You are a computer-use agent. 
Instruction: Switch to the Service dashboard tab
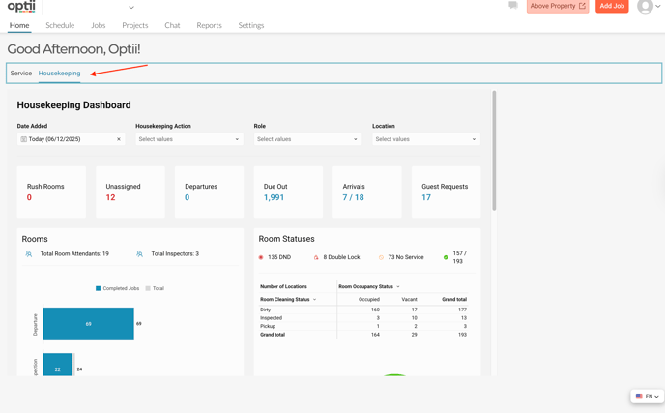(x=21, y=73)
